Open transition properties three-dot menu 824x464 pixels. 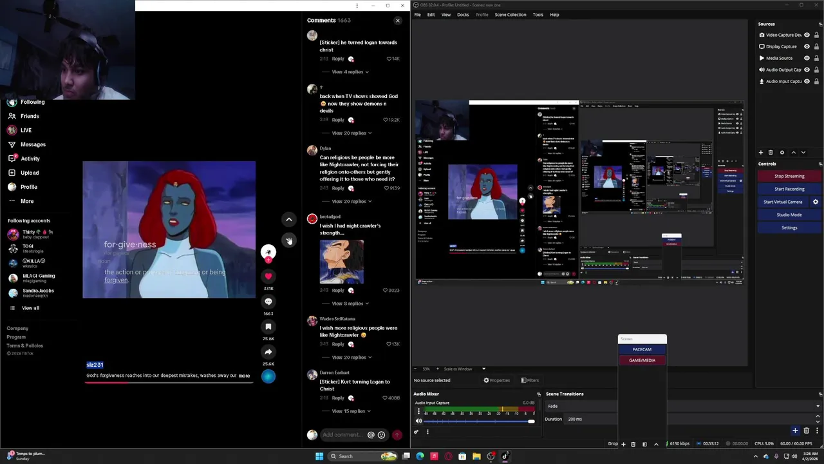[816, 430]
